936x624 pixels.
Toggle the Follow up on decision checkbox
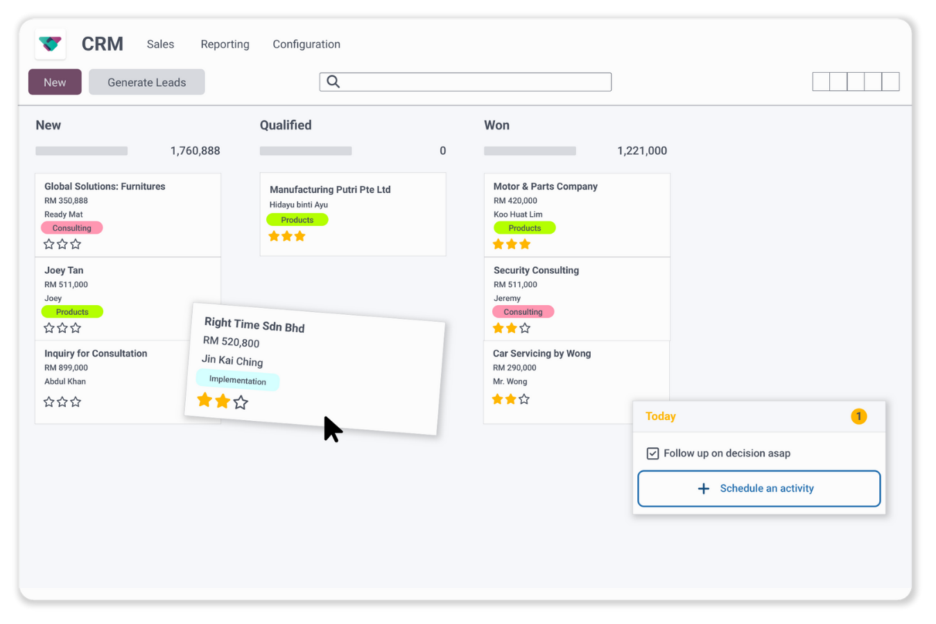[652, 453]
